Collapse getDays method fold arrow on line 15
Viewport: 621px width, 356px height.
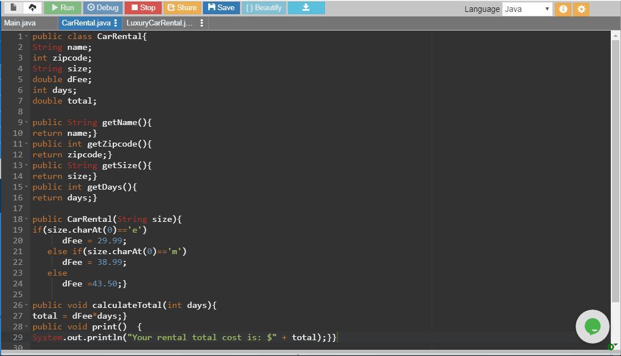(x=27, y=187)
